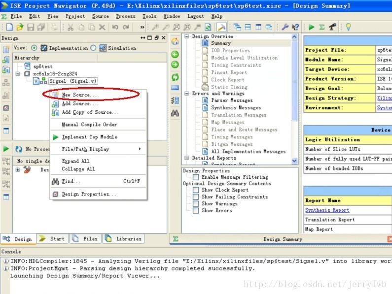Check Show Warnings option
Viewport: 392px width, 294px height.
196,203
